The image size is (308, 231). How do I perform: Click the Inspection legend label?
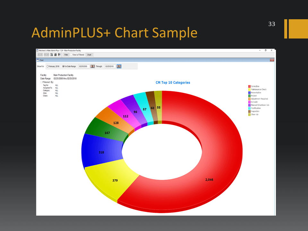tap(255, 111)
